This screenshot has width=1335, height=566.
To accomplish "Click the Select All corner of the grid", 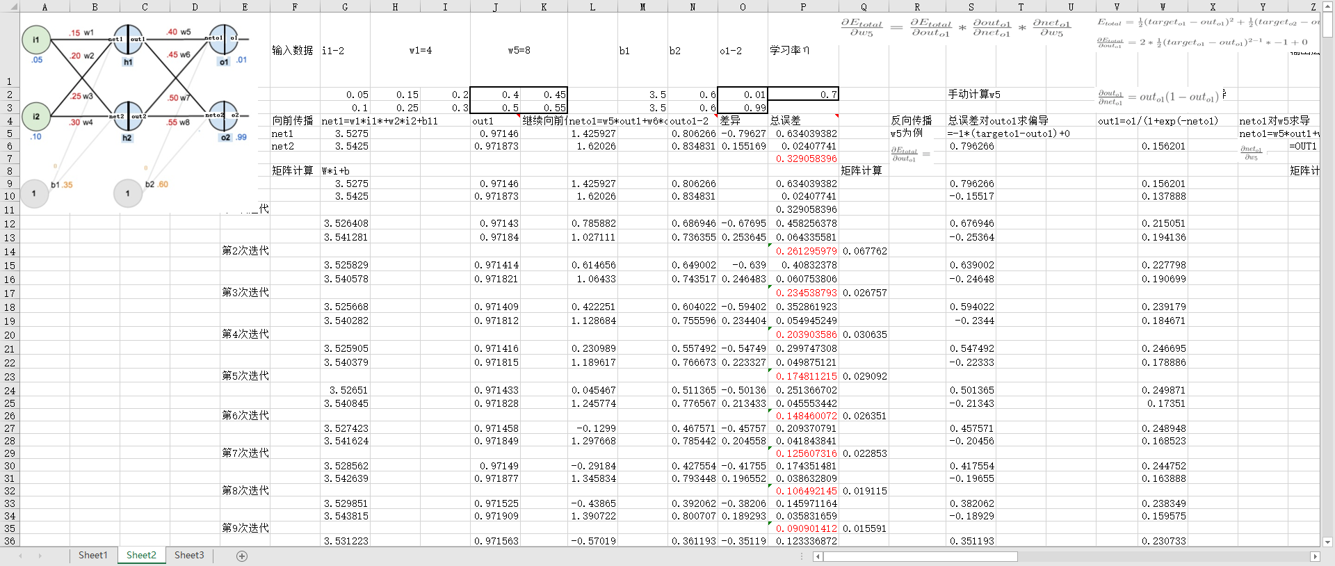I will (x=10, y=6).
